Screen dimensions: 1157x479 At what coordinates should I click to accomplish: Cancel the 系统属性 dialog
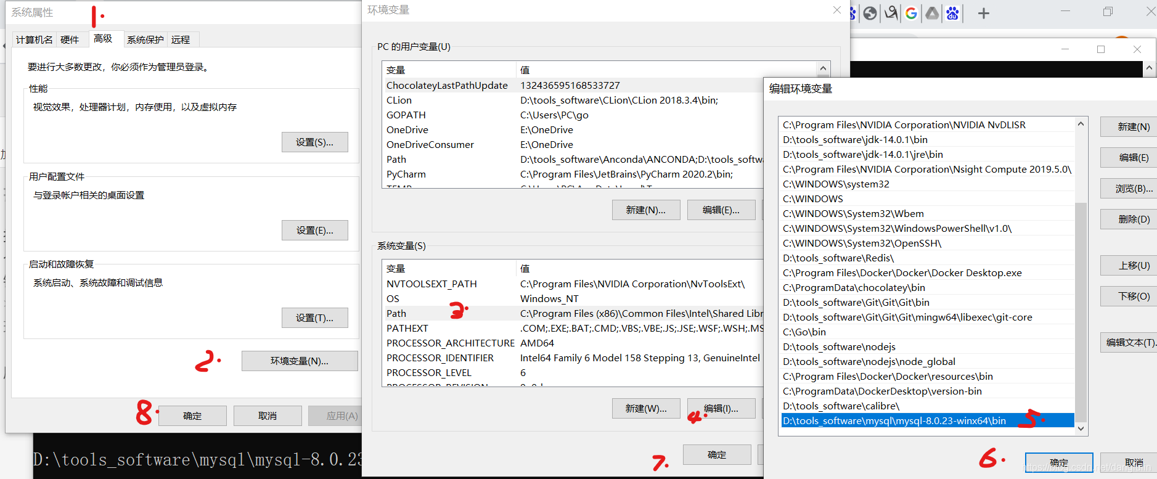pos(268,416)
